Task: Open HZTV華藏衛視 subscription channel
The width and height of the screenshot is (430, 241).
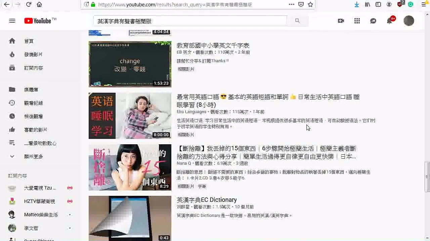Action: coord(40,201)
